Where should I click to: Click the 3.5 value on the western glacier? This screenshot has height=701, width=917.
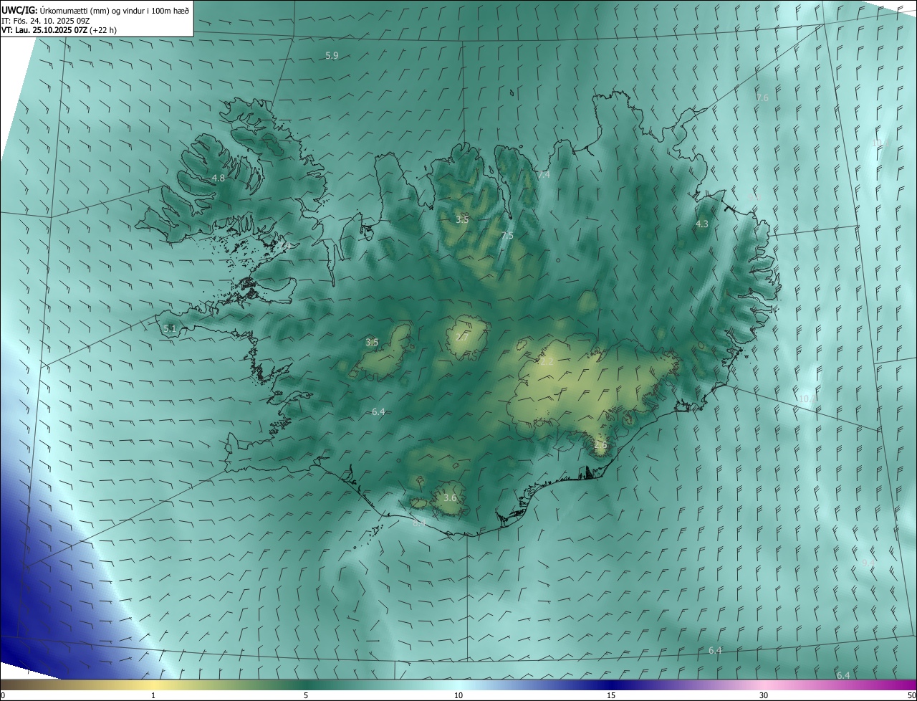click(x=372, y=343)
